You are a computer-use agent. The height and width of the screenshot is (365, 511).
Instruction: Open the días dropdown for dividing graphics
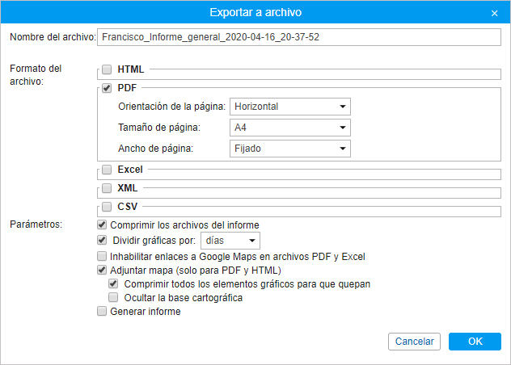click(230, 241)
